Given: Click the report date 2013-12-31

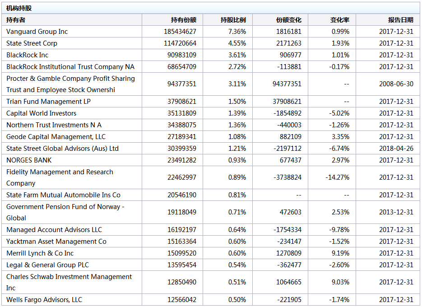Looking at the screenshot, I should point(396,212).
